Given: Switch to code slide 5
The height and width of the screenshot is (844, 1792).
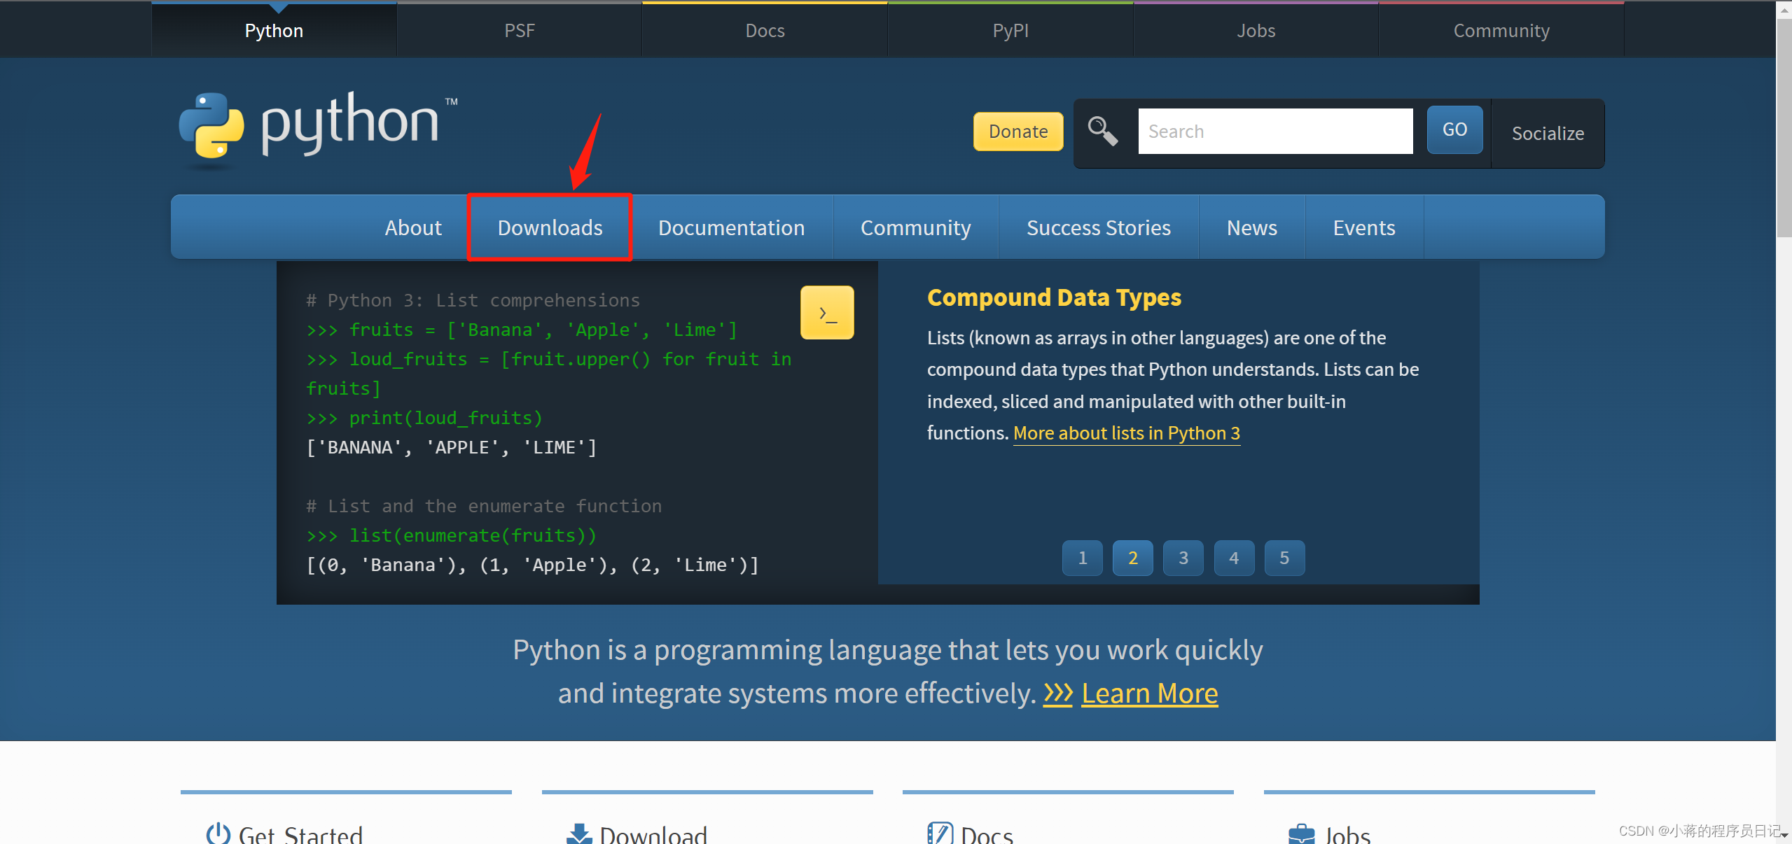Looking at the screenshot, I should (x=1284, y=558).
